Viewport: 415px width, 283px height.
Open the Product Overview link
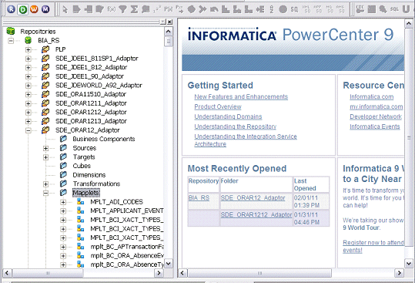(x=218, y=106)
